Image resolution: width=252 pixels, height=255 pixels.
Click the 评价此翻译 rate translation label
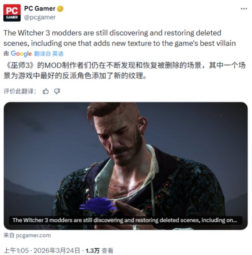[20, 91]
